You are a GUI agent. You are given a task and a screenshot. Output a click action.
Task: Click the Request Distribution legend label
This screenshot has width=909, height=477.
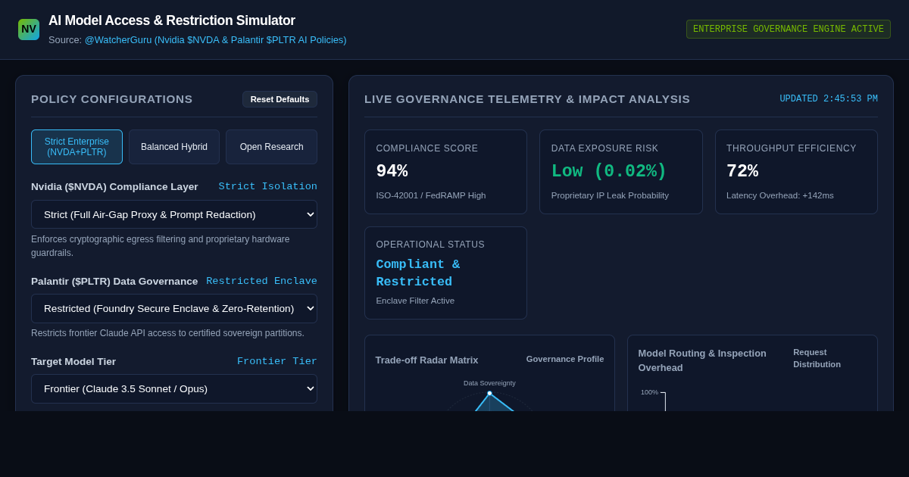[817, 358]
